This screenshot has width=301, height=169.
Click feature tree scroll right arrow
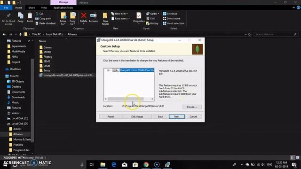[x=152, y=99]
